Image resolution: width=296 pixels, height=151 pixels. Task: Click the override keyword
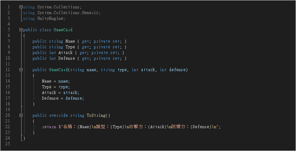point(59,115)
